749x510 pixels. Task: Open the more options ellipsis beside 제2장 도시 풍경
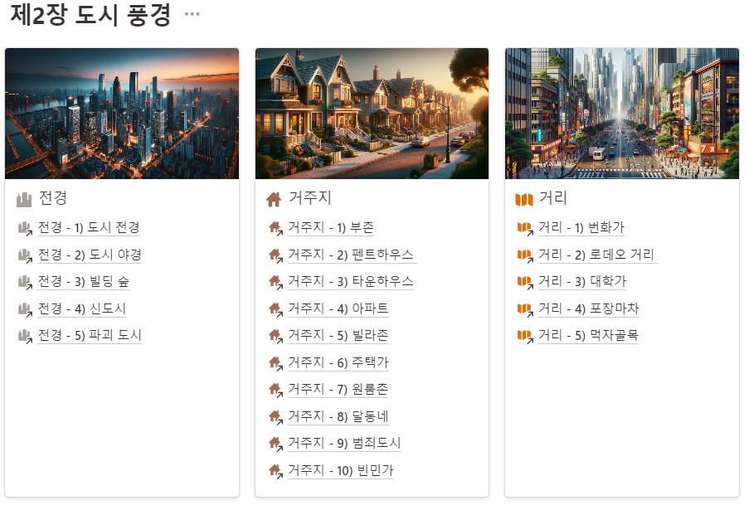(x=192, y=14)
